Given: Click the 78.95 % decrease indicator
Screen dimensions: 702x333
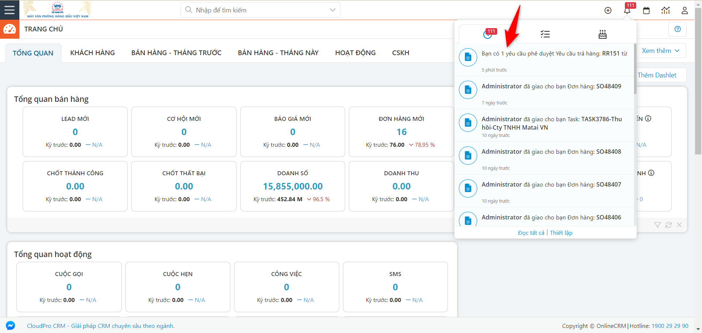Looking at the screenshot, I should (422, 145).
